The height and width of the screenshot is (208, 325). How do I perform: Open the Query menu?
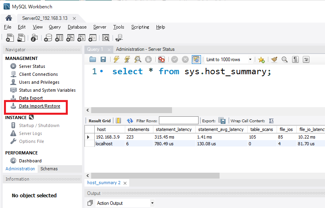[x=55, y=27]
